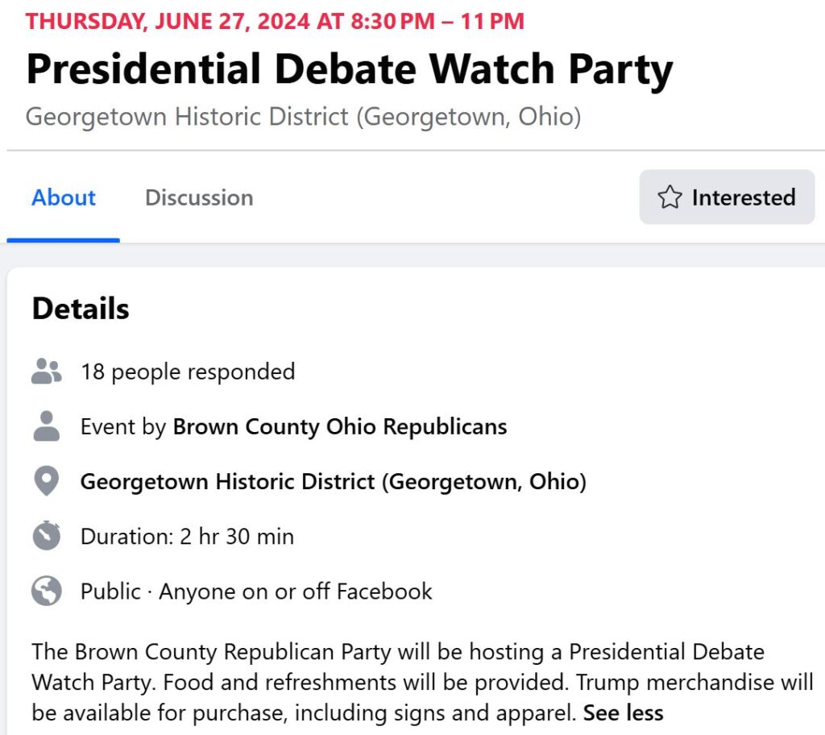
Task: Click the event host person icon
Action: [x=46, y=426]
